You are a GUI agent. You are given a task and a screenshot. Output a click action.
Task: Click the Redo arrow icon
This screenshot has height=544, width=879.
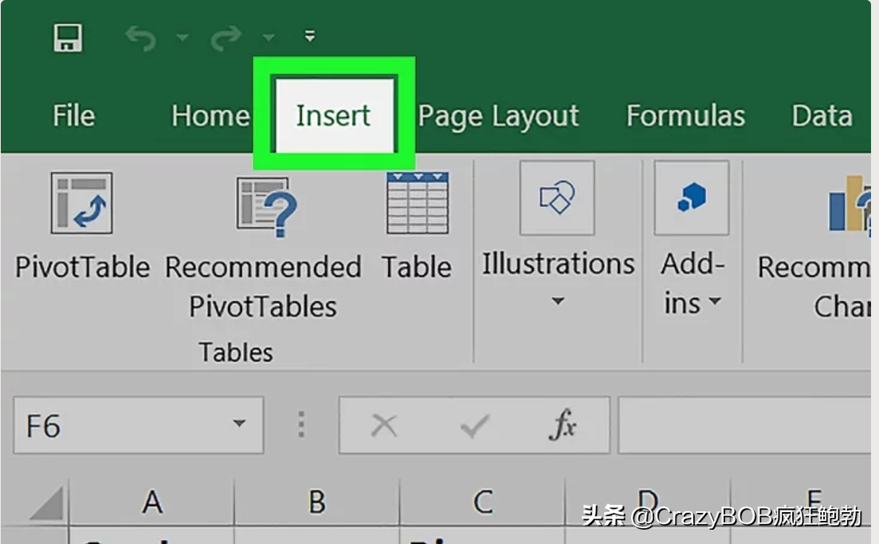[226, 39]
